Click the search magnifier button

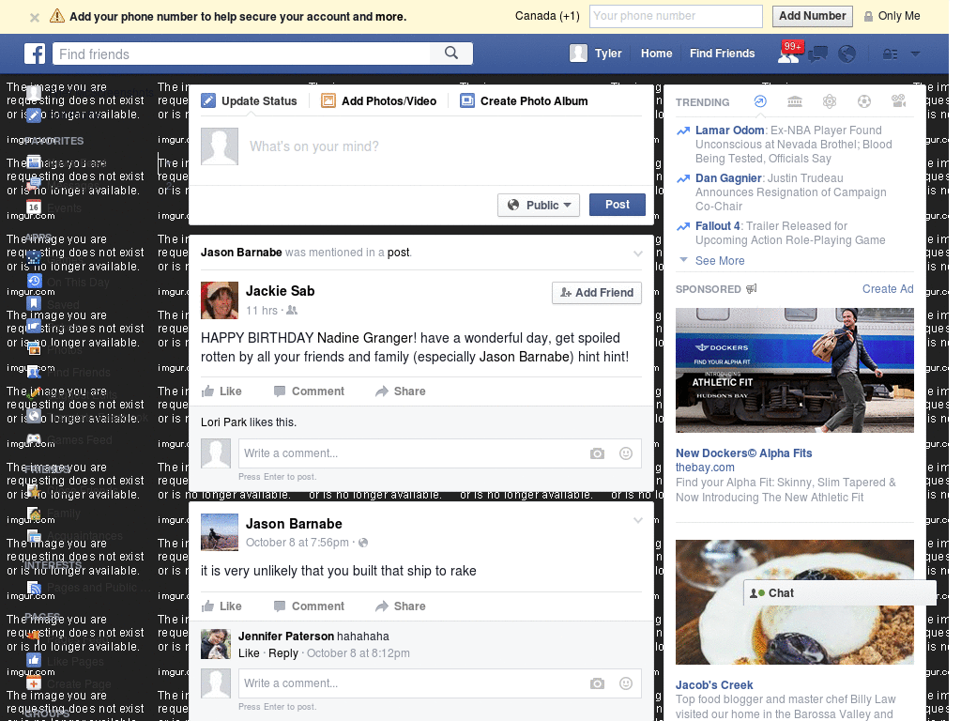click(451, 54)
